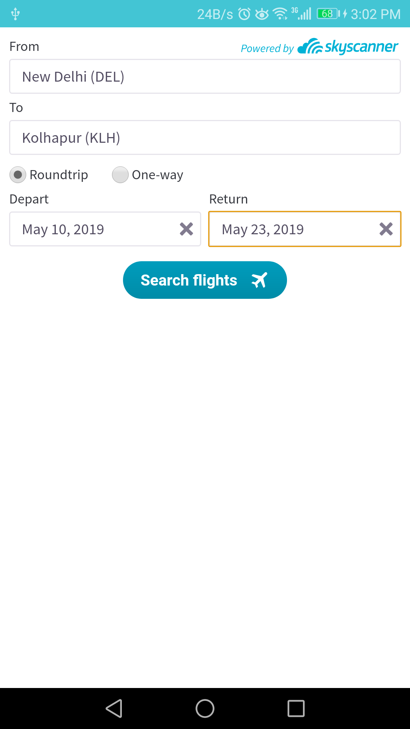Tap the Powered by link text
Screen dimensions: 410x729
[x=267, y=49]
